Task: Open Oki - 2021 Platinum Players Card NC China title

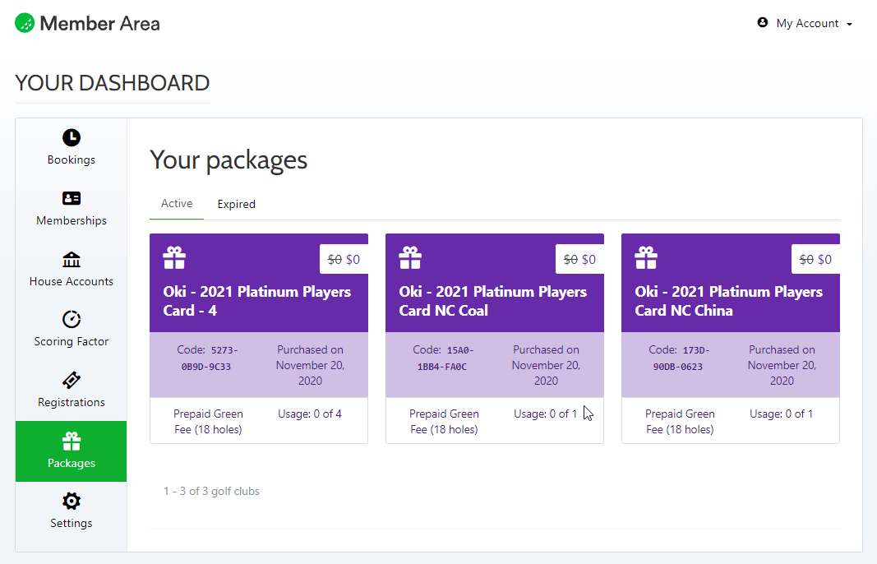Action: pyautogui.click(x=729, y=301)
